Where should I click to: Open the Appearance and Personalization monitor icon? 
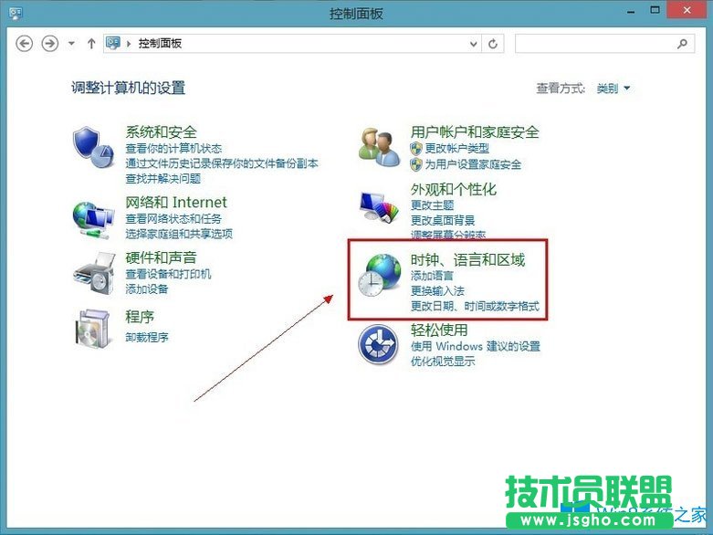click(x=378, y=207)
